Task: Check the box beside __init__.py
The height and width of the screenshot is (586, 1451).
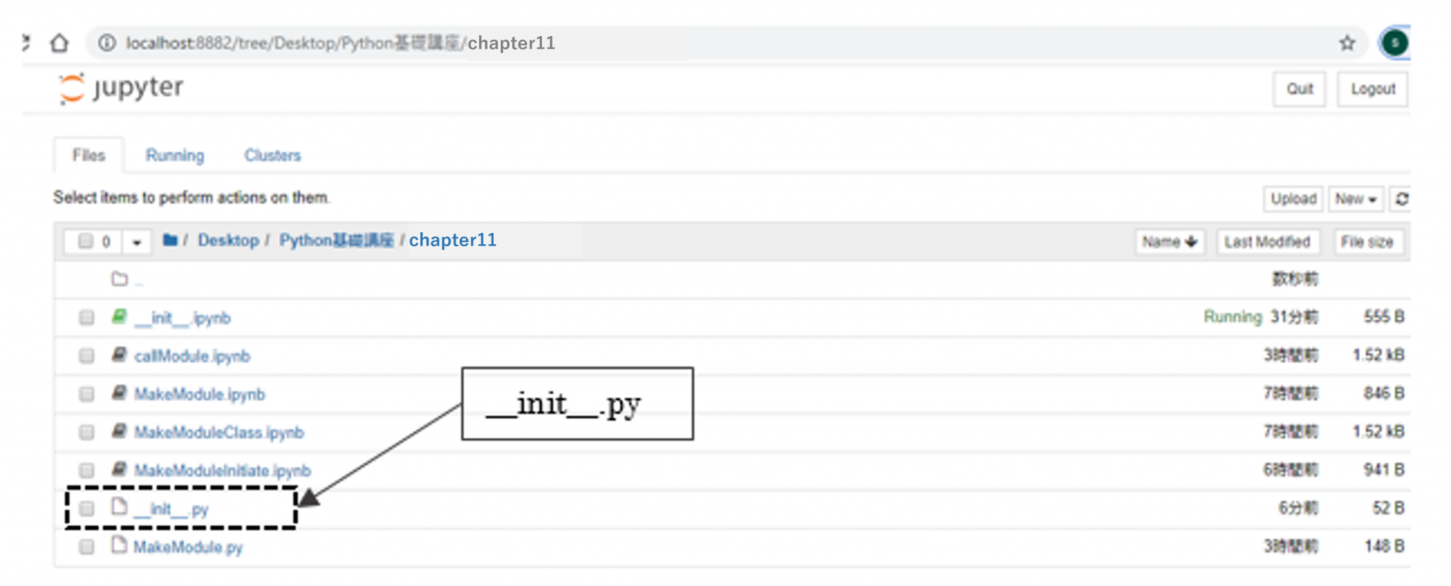Action: point(86,508)
